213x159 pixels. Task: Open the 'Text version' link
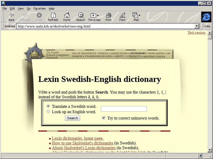tap(196, 33)
